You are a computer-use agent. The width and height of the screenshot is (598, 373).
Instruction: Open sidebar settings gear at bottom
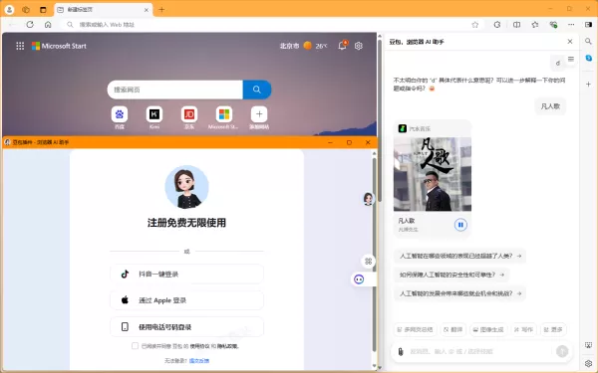pyautogui.click(x=588, y=363)
